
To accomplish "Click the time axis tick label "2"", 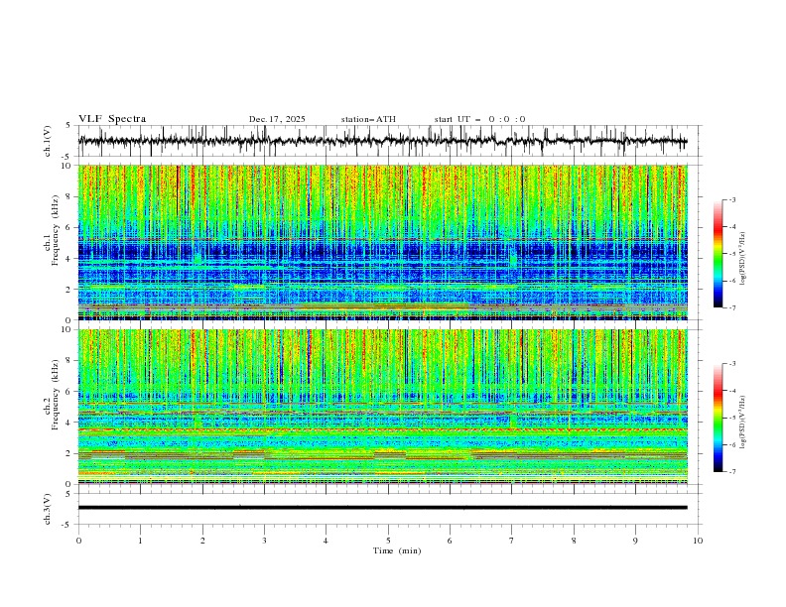I will 202,541.
